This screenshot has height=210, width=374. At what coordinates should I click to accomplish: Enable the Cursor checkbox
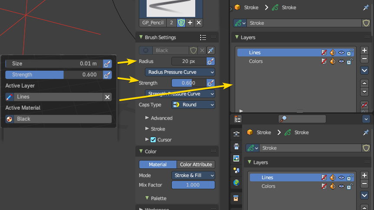pyautogui.click(x=153, y=140)
